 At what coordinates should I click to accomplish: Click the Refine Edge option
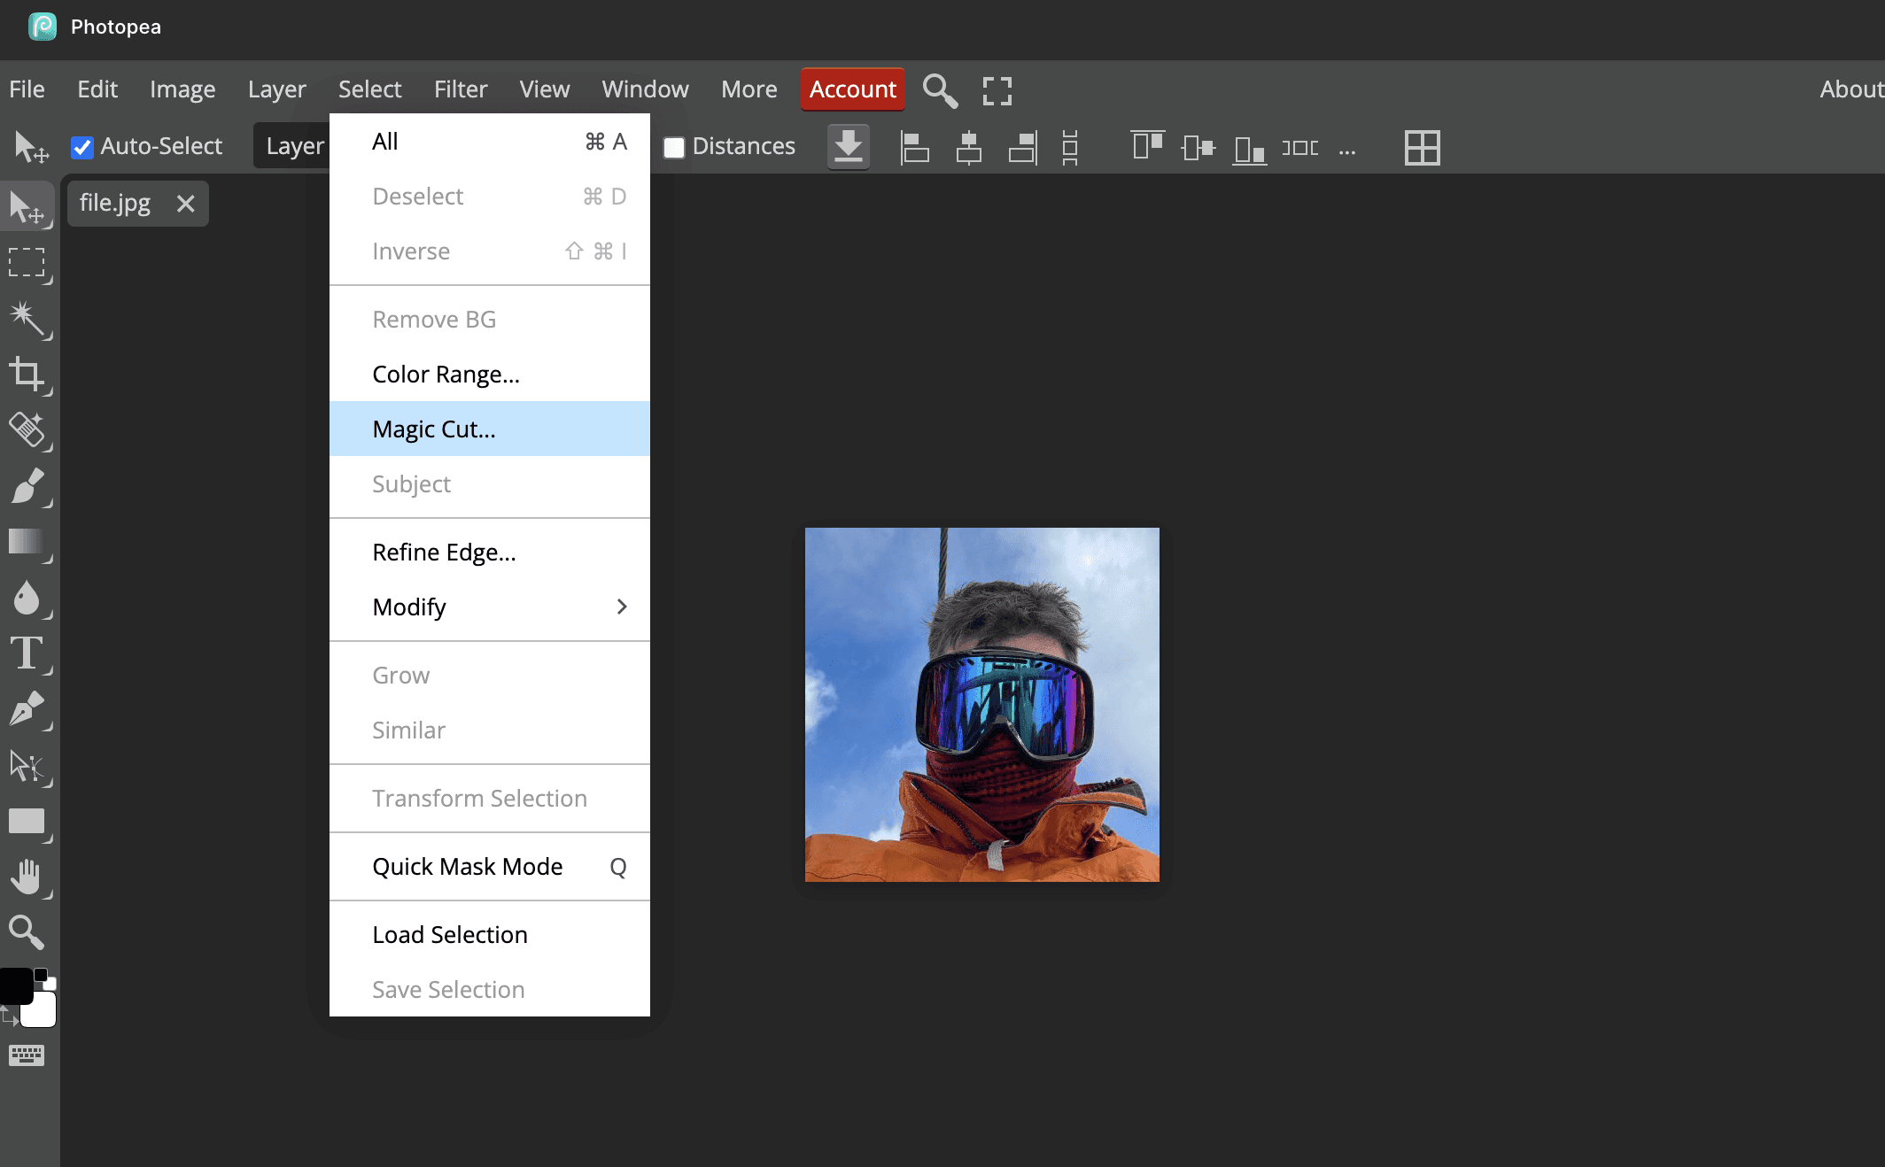(444, 552)
